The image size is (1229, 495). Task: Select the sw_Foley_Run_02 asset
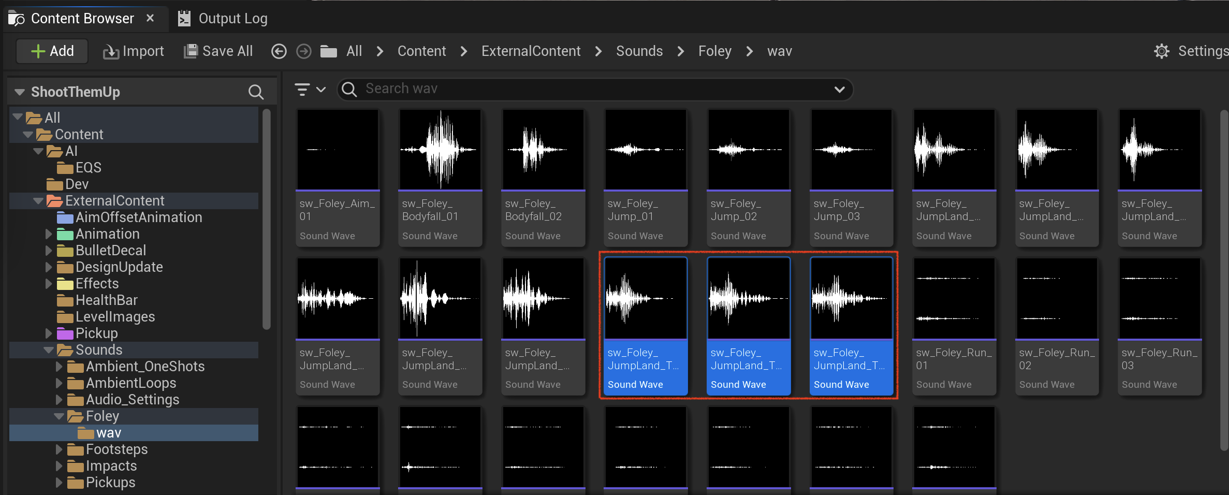(x=1057, y=326)
